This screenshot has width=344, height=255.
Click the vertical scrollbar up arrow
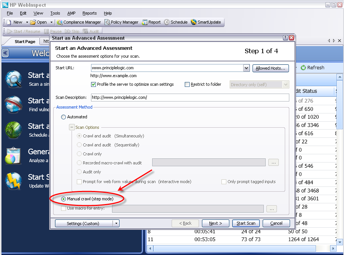[x=340, y=77]
